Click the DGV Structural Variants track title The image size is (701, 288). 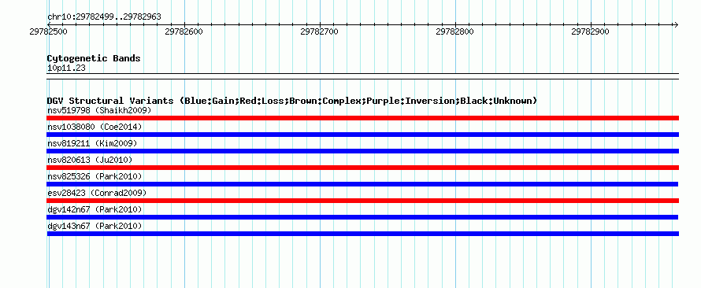coord(291,101)
